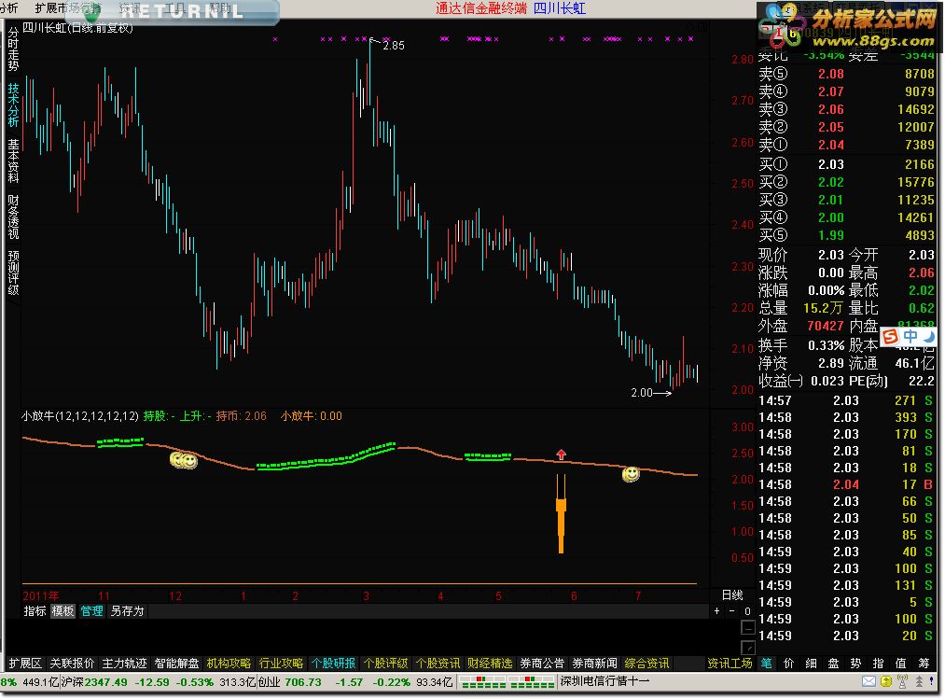This screenshot has width=945, height=699.
Task: Open the 行业攻略 bottom tab
Action: (282, 664)
